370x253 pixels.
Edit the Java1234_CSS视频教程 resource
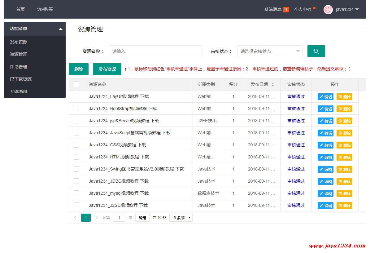[325, 145]
